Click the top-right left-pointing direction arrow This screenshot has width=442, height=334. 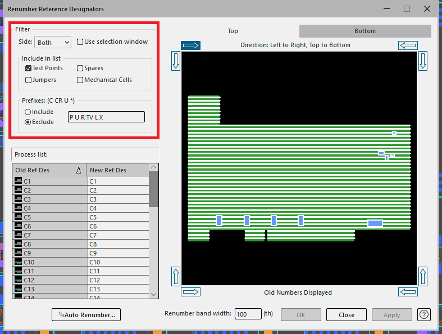408,45
